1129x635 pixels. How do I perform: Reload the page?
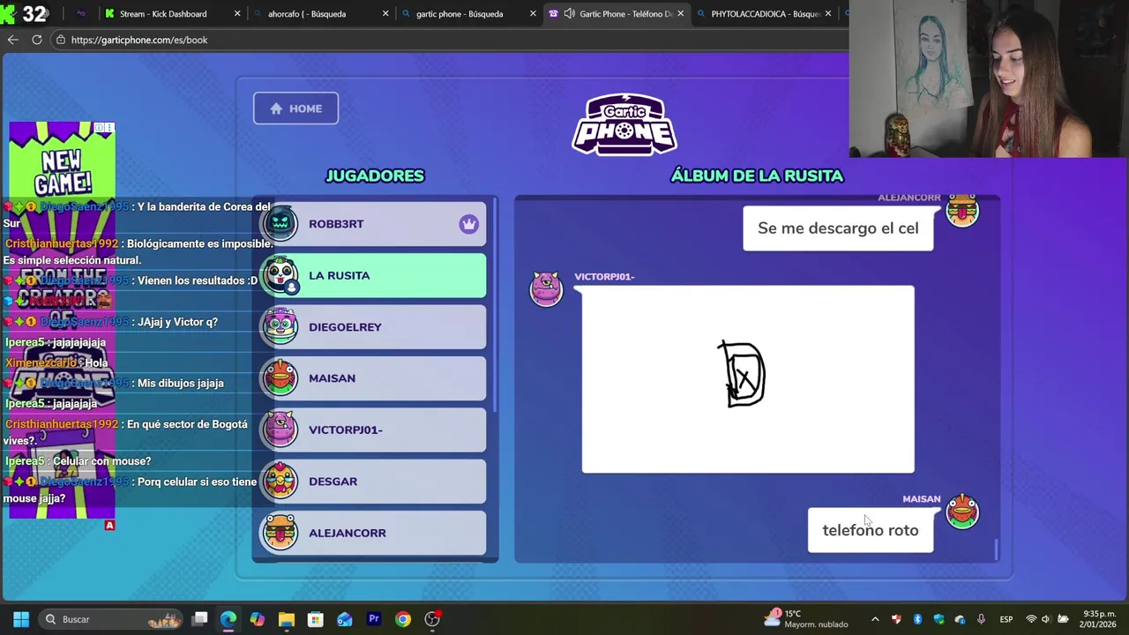tap(37, 40)
